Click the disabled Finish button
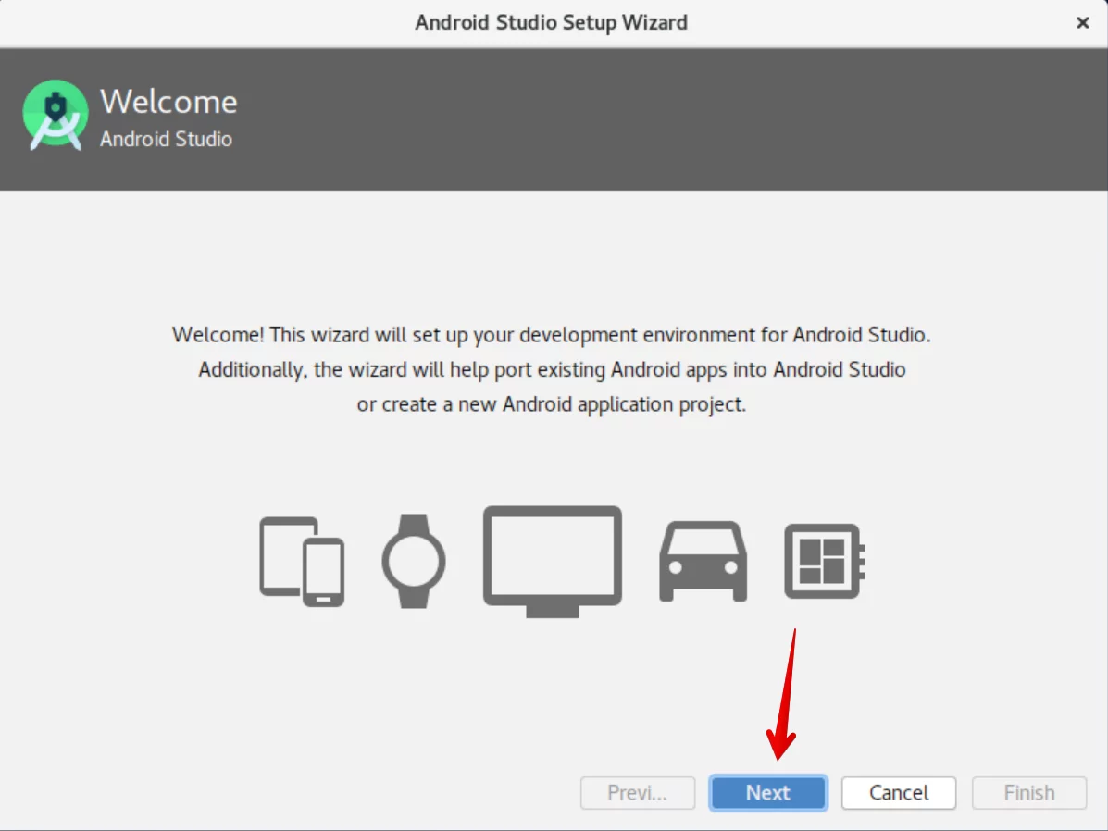1108x831 pixels. click(x=1029, y=793)
